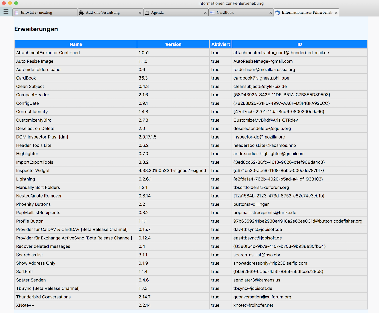
Task: Close the Agenda tab
Action: click(x=205, y=13)
